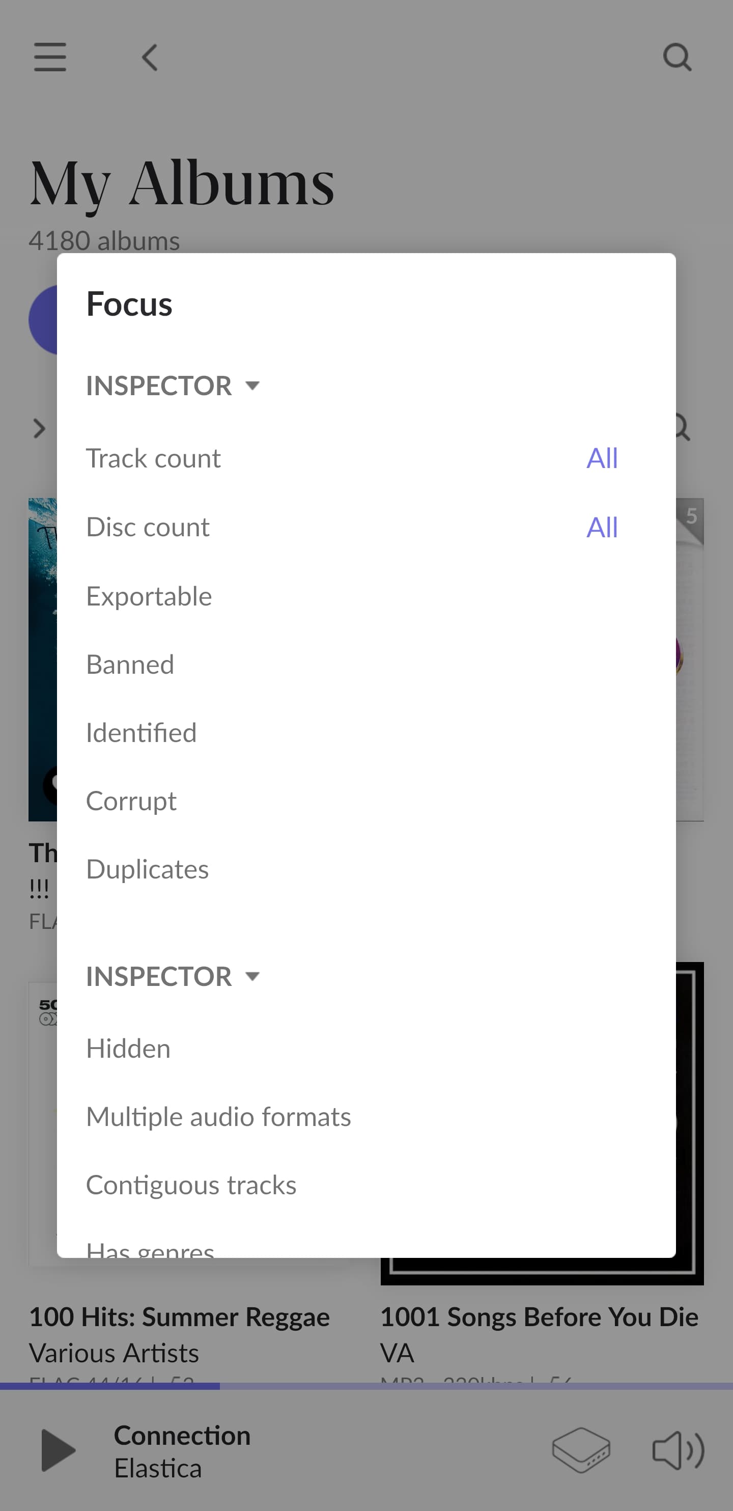Open search with top magnifier icon
This screenshot has width=733, height=1511.
[x=678, y=57]
